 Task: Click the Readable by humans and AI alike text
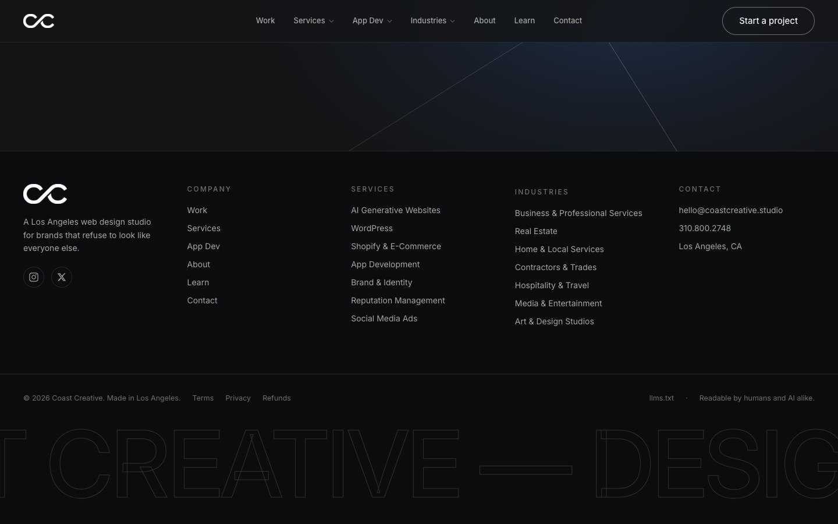click(x=757, y=398)
